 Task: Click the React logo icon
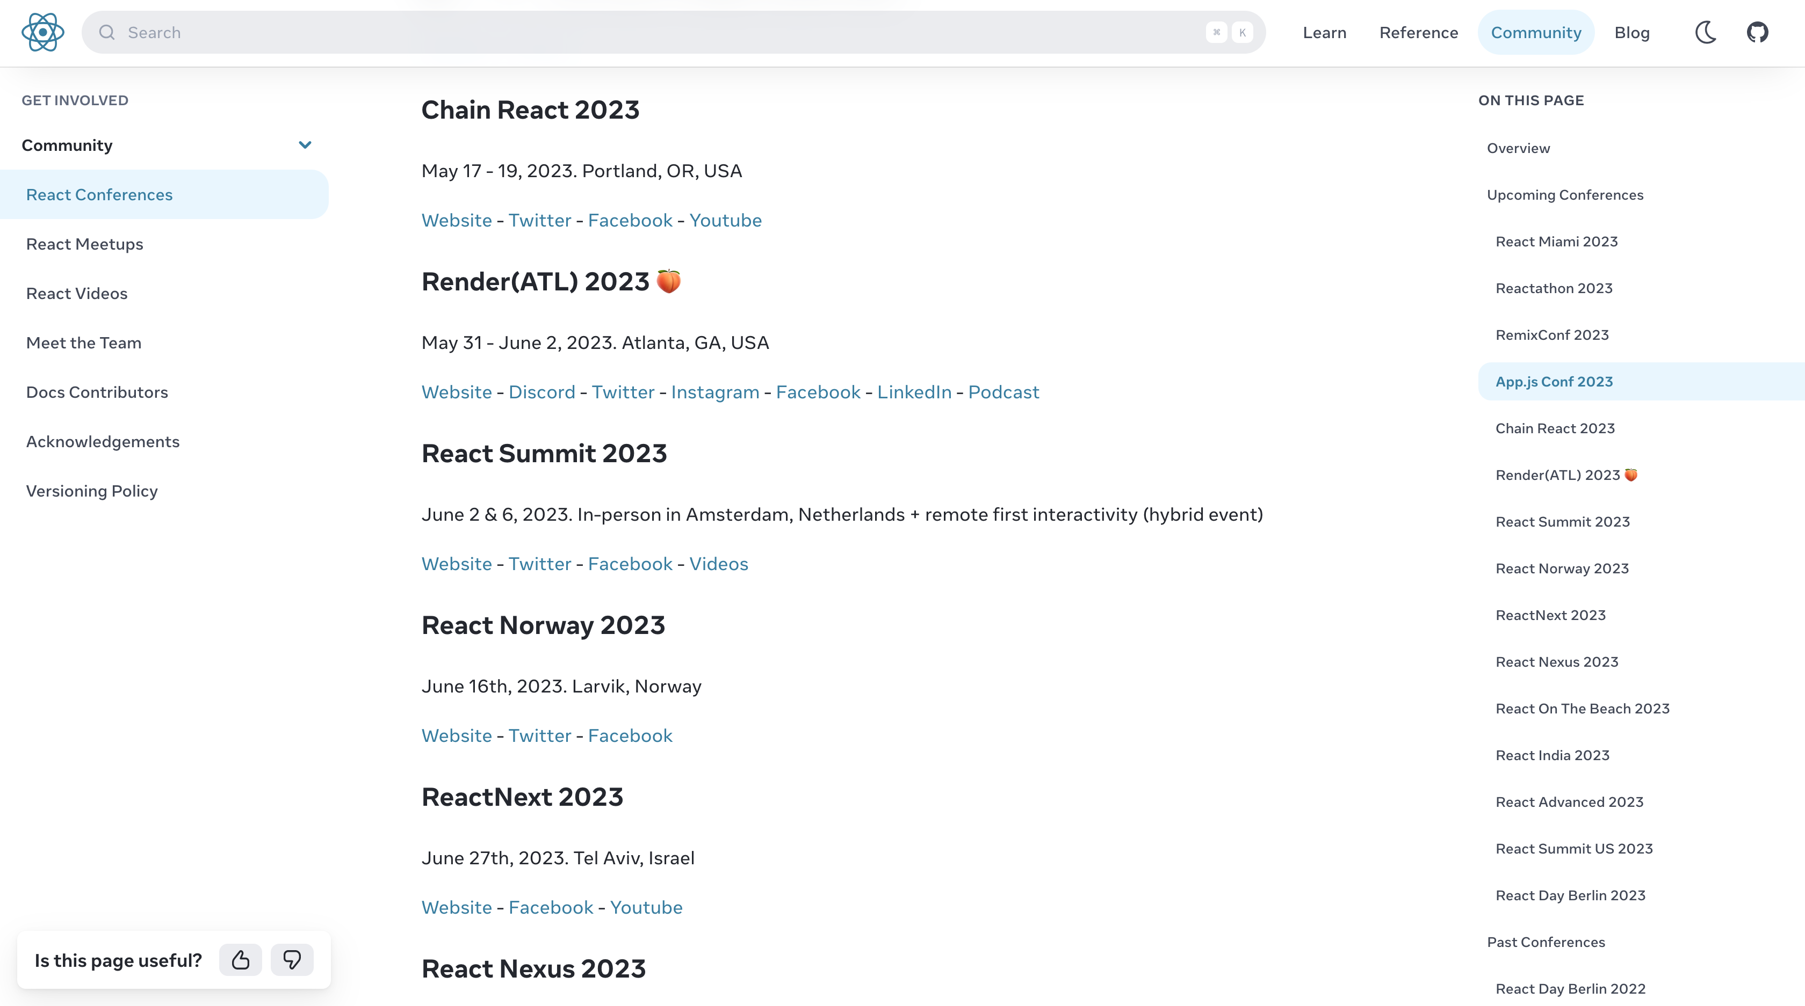pos(43,32)
